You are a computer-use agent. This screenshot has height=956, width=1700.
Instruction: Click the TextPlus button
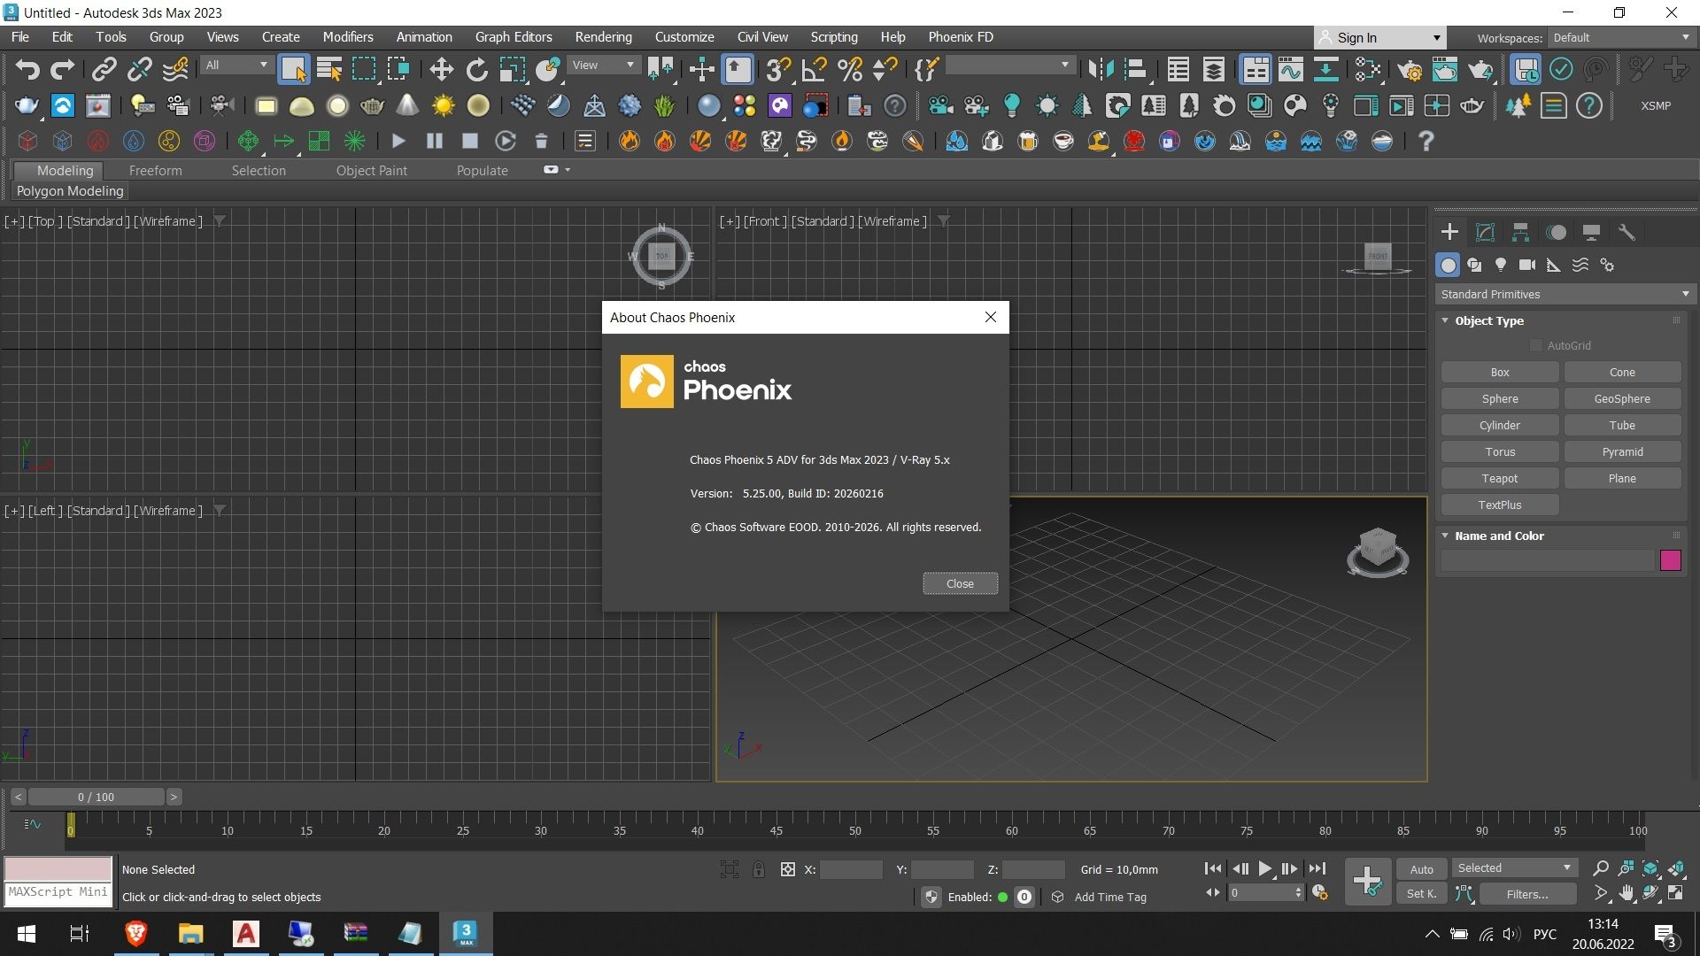[1499, 505]
